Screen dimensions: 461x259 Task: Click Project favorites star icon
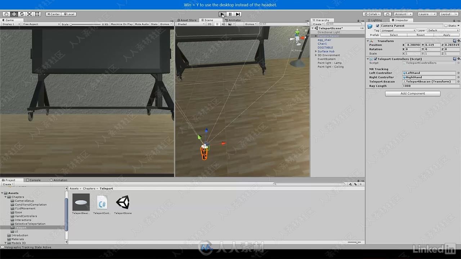(361, 184)
